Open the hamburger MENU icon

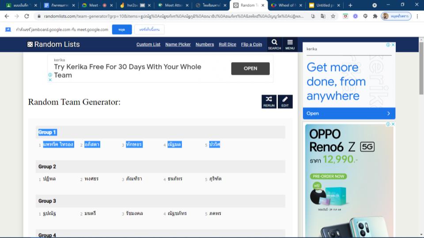point(290,44)
